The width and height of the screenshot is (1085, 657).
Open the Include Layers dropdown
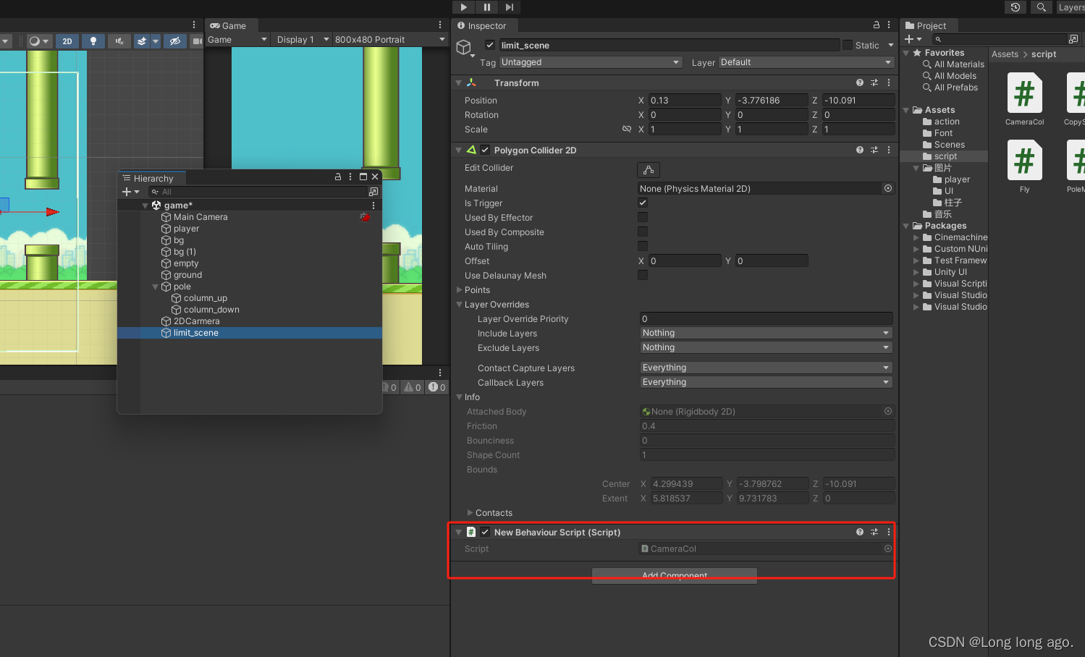[766, 333]
